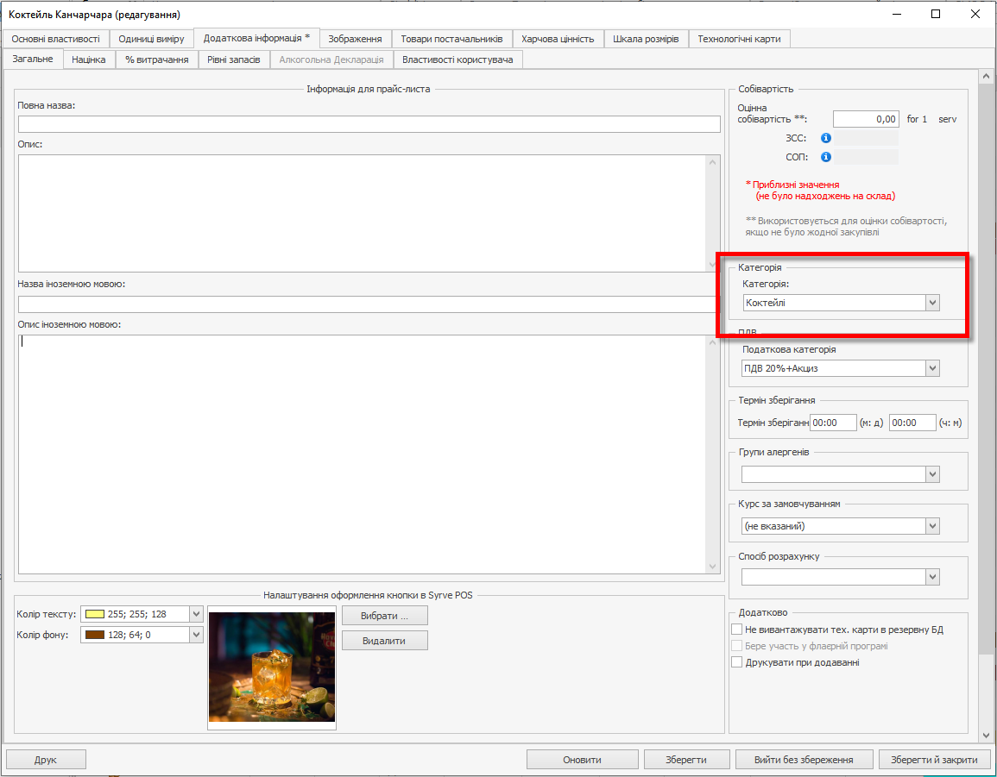This screenshot has height=777, width=997.
Task: Click the Оцінна собівартість value field
Action: (x=866, y=119)
